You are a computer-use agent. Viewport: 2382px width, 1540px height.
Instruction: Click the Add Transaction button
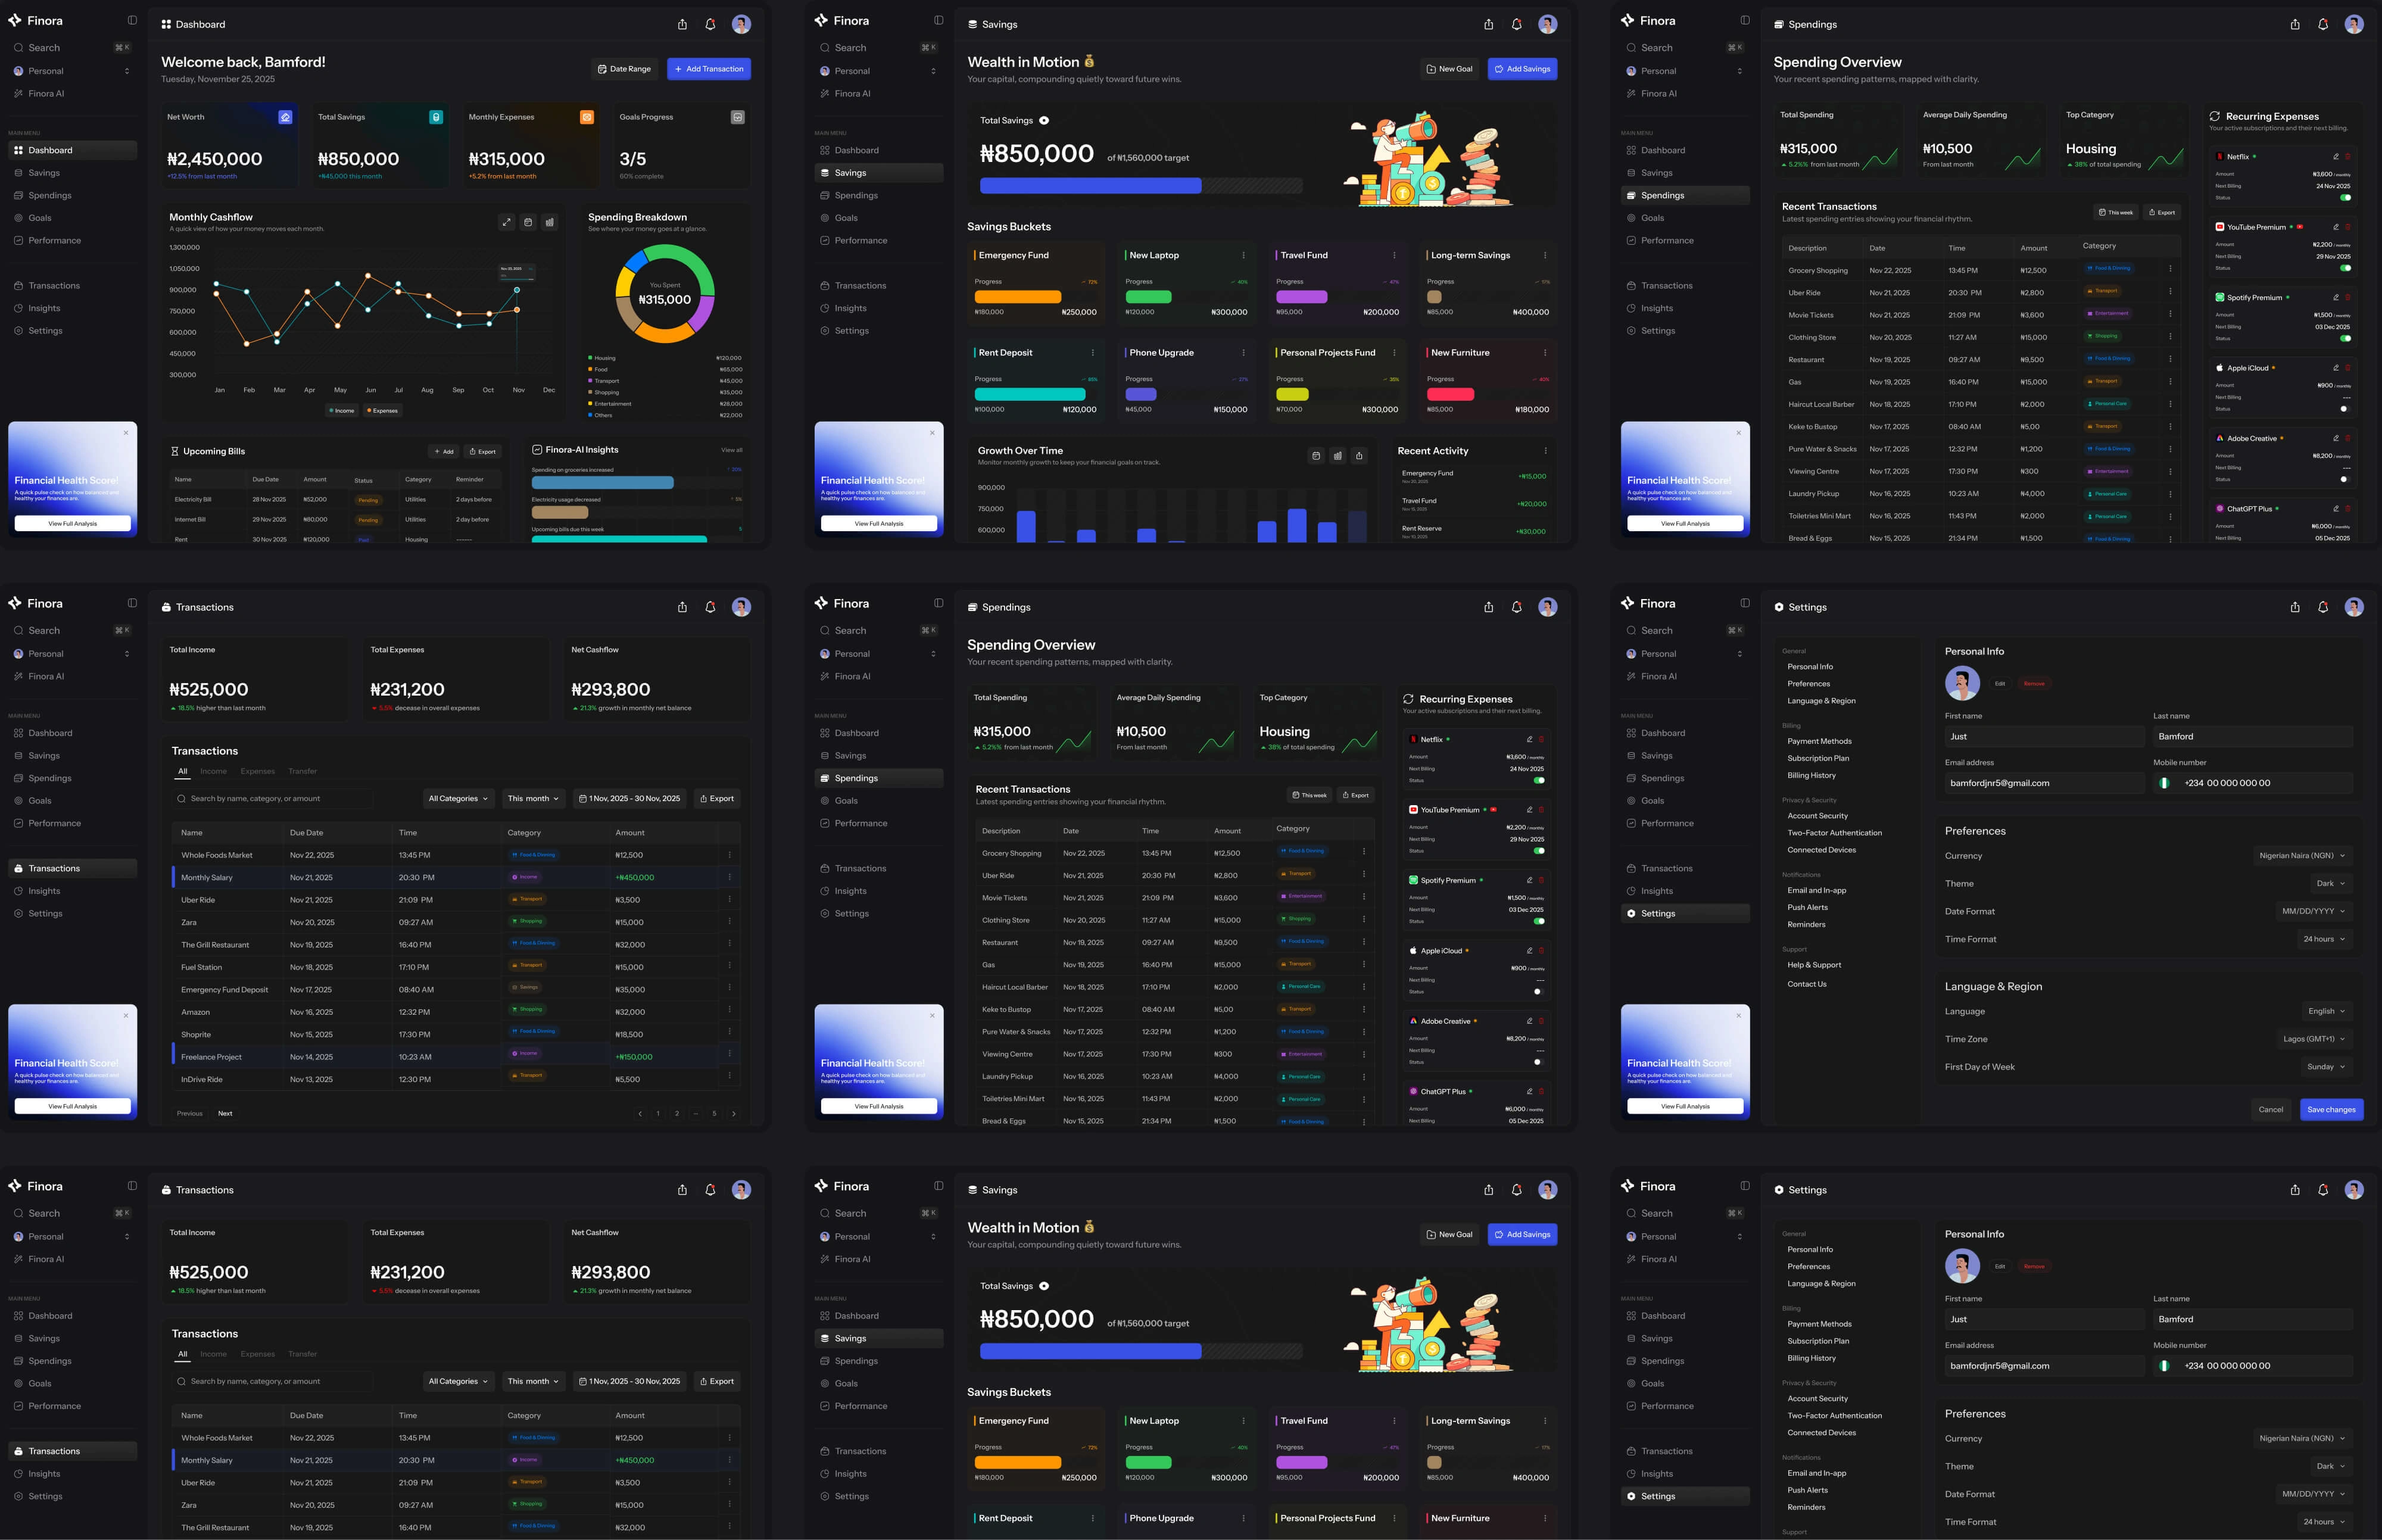[x=709, y=69]
